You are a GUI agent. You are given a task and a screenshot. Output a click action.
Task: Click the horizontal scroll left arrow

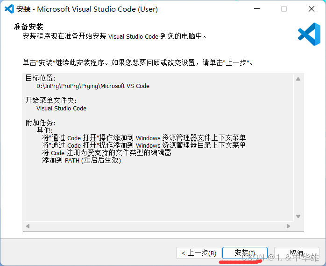[28, 226]
